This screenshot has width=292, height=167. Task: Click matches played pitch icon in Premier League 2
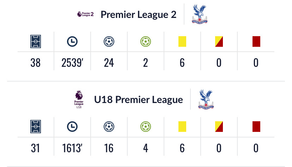pos(35,42)
